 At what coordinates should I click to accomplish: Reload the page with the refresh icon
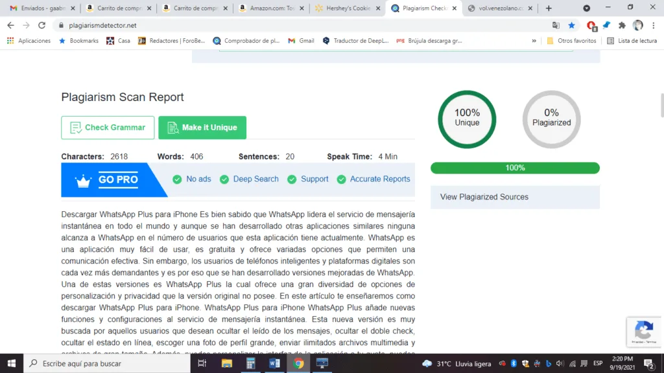42,25
